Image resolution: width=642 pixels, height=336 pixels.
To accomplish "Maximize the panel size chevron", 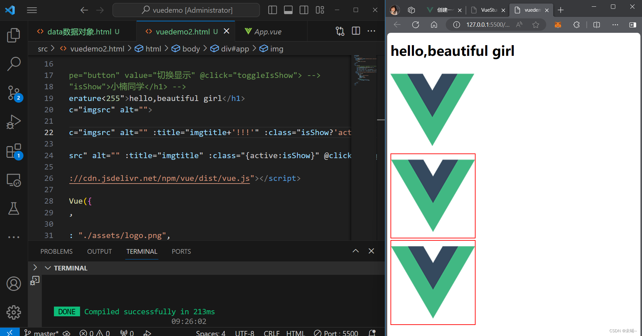I will [356, 251].
